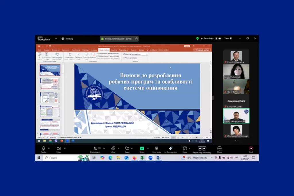The image size is (294, 196).
Task: Select the Slide Show ribbon tab
Action: [x=104, y=50]
